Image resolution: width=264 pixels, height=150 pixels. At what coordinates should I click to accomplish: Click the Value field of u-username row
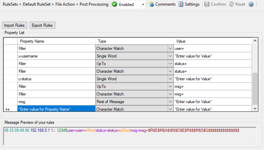coord(212,56)
